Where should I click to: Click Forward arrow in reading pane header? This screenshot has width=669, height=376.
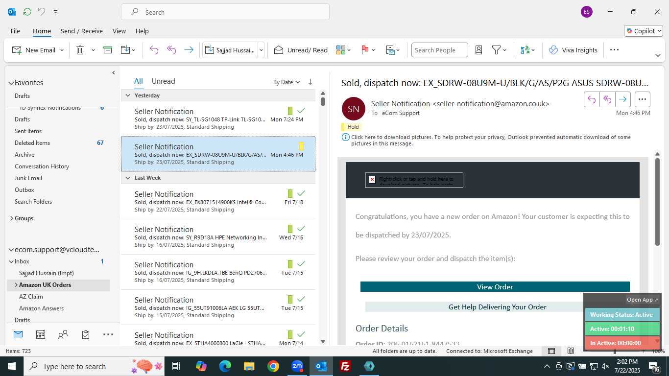622,99
